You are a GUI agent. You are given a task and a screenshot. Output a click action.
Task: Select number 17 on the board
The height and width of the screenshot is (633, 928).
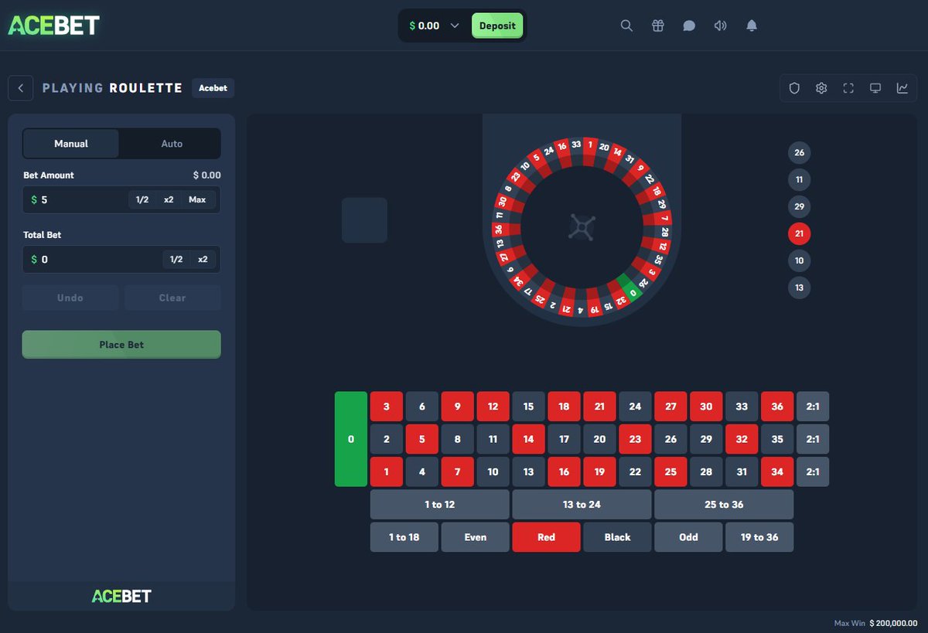564,439
